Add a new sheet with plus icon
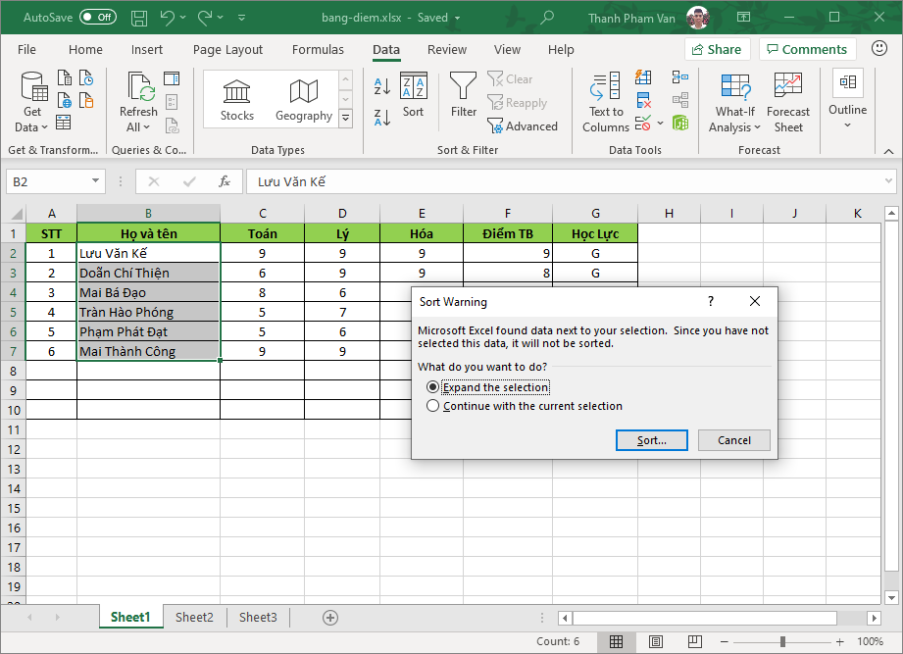The width and height of the screenshot is (903, 654). (330, 618)
